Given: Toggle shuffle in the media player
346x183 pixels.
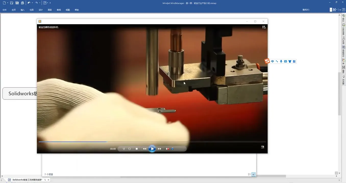Looking at the screenshot, I should pyautogui.click(x=124, y=149).
